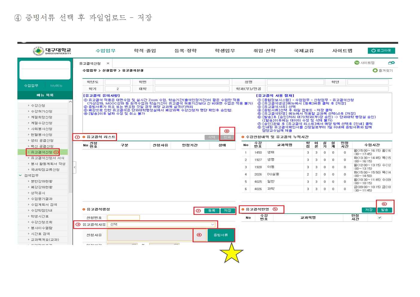Click the 사이트맵 icon below logout
Screen dimensions: 420x297
click(357, 63)
